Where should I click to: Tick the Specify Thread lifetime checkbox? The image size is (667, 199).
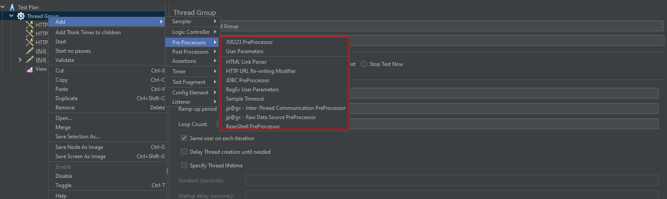pyautogui.click(x=184, y=166)
